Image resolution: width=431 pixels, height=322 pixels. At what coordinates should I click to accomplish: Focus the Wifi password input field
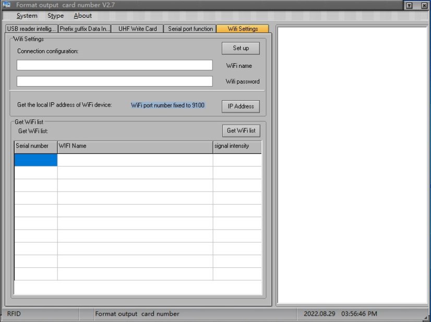(x=114, y=81)
